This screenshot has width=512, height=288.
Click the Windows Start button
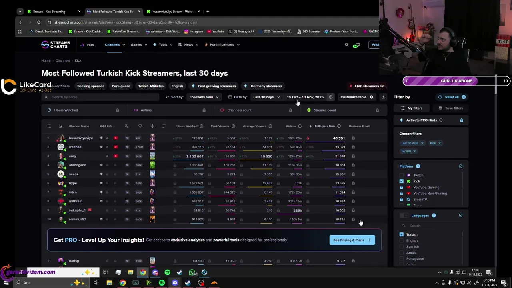point(6,283)
